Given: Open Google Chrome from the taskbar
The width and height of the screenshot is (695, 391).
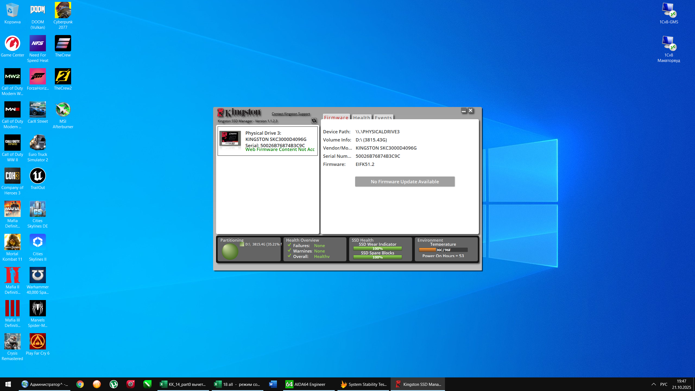Looking at the screenshot, I should coord(80,384).
